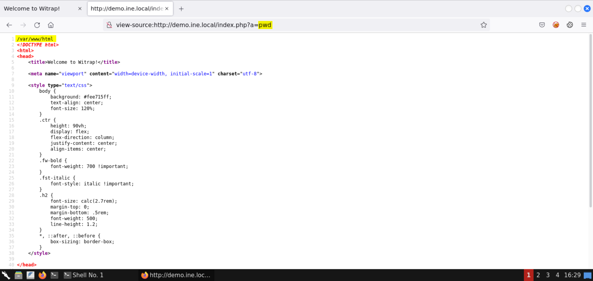Launch the text editor from taskbar
The image size is (593, 281).
[x=30, y=275]
